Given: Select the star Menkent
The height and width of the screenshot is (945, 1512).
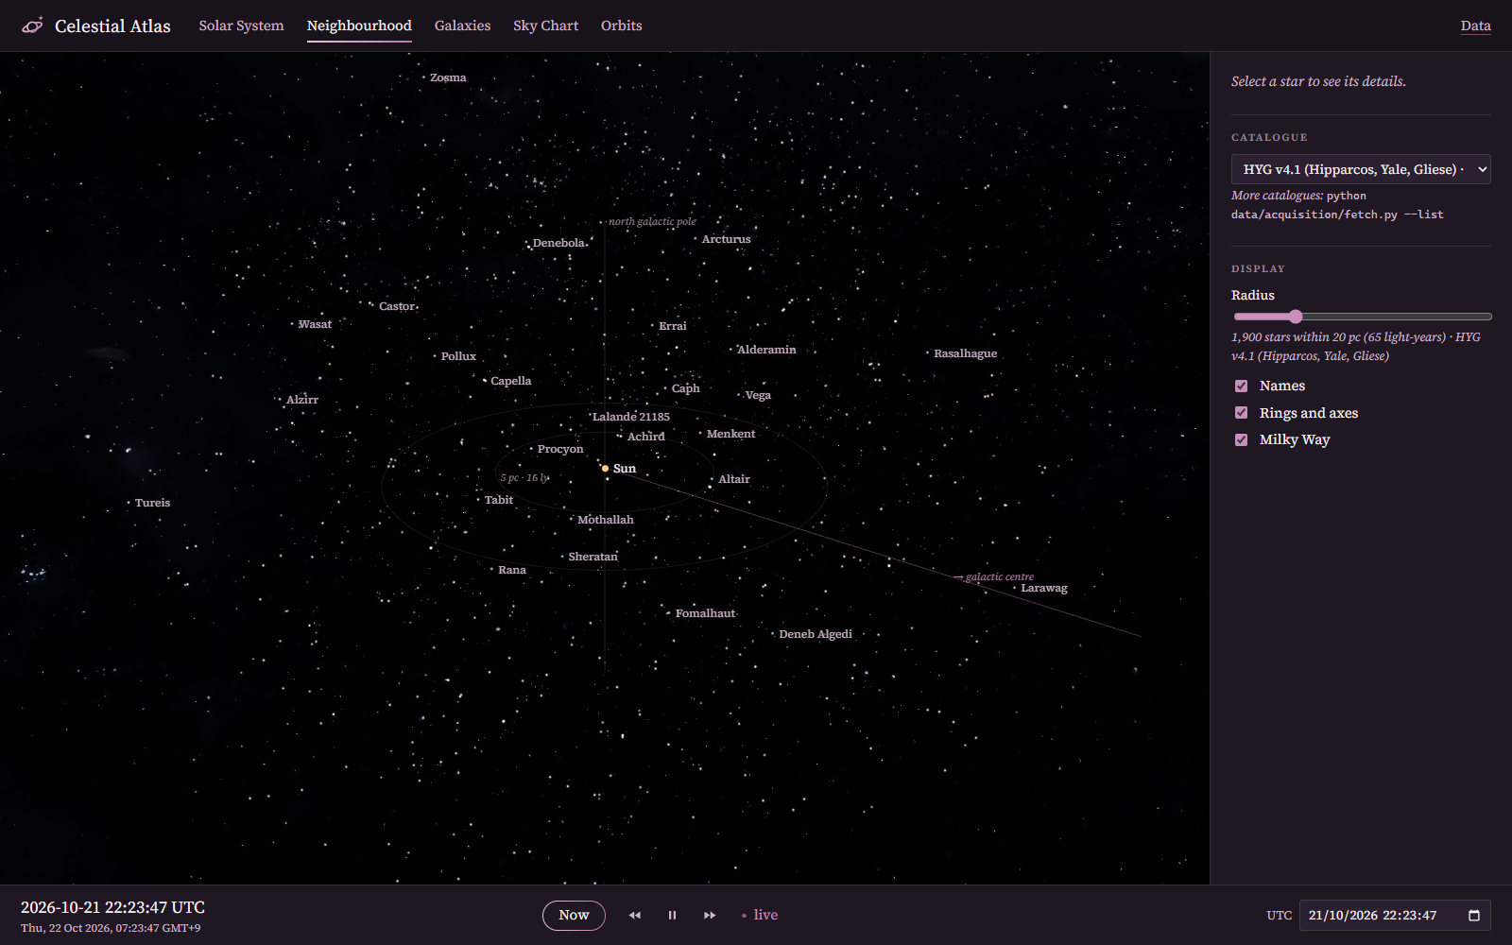Looking at the screenshot, I should [730, 434].
